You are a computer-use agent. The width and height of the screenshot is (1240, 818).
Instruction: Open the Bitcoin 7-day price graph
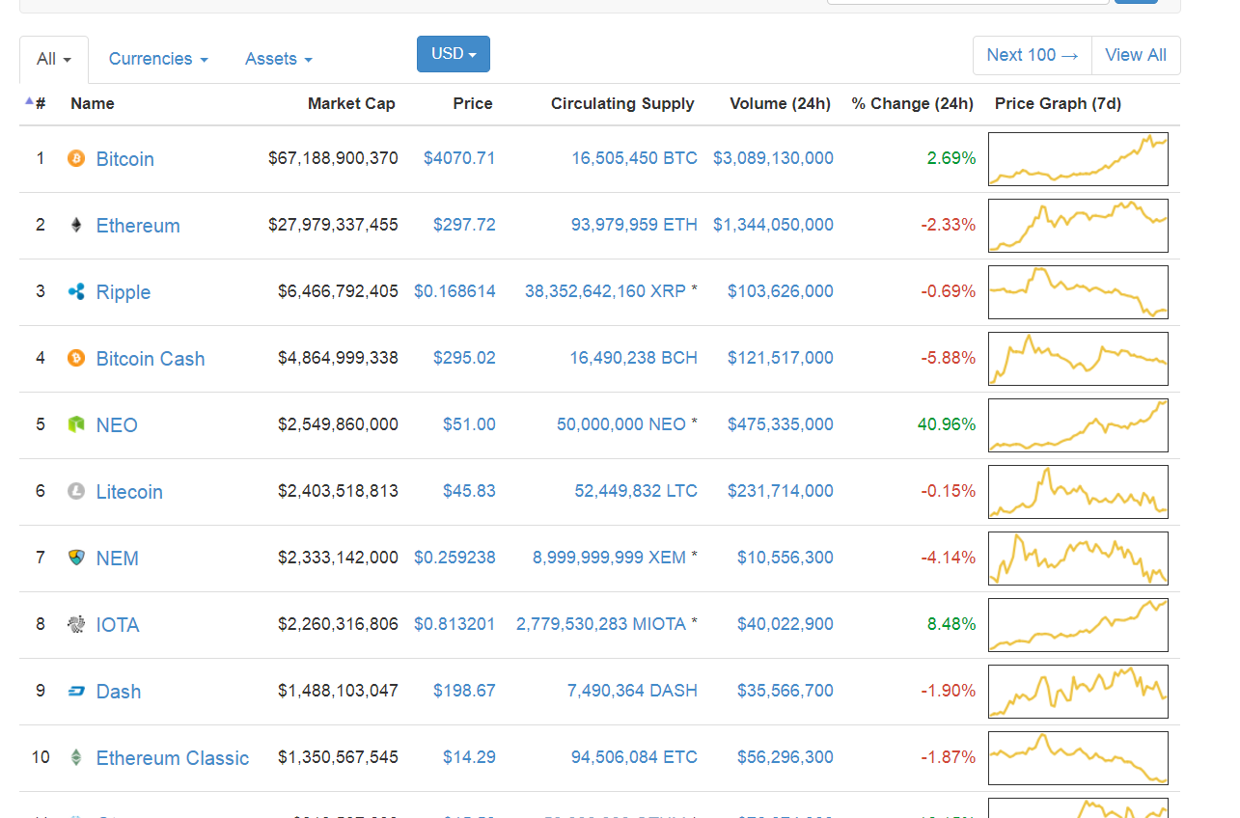coord(1078,158)
